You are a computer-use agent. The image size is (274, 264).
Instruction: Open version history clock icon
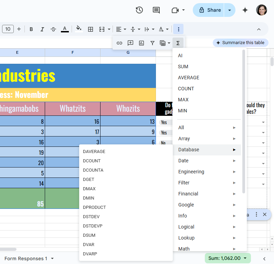coord(139,10)
